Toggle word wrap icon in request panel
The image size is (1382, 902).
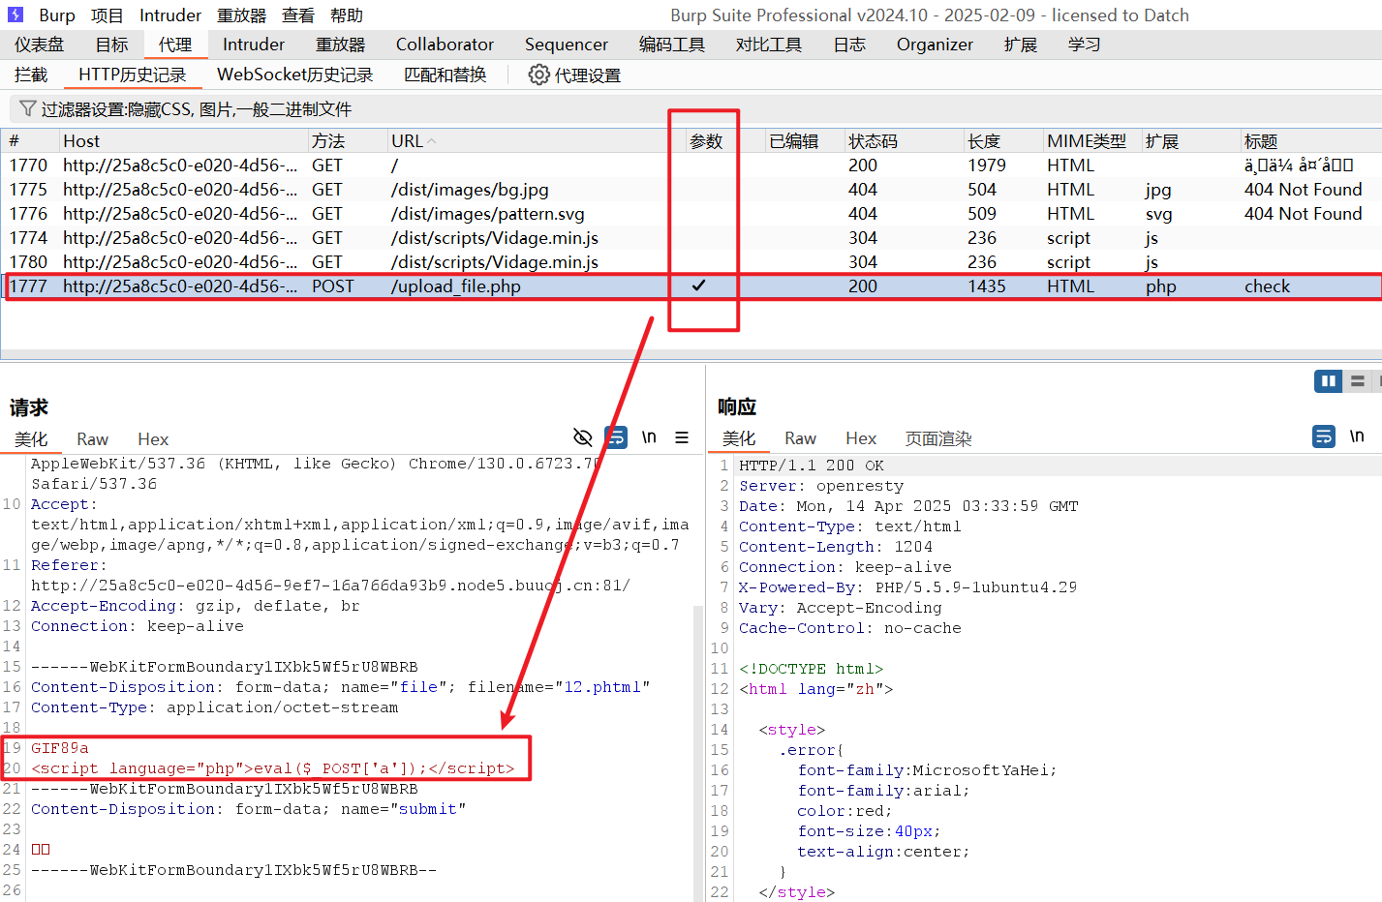[616, 437]
